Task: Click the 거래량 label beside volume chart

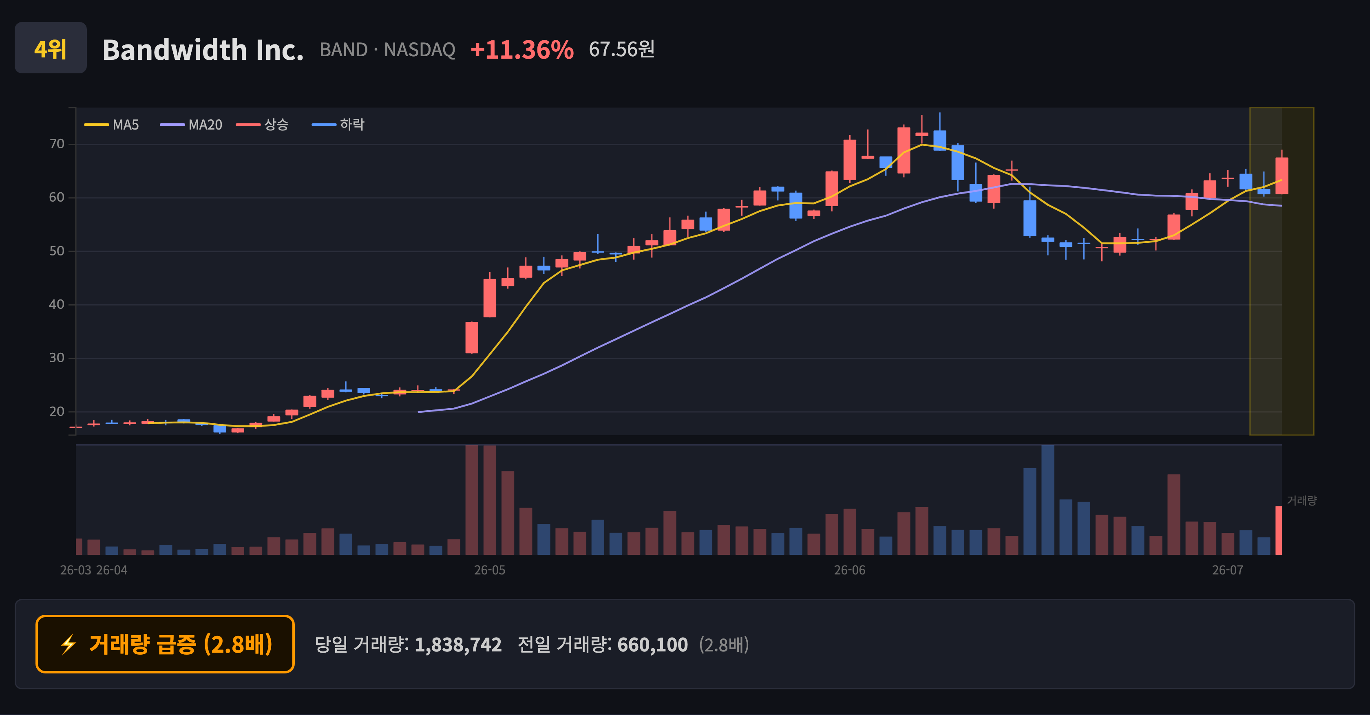Action: click(x=1301, y=500)
